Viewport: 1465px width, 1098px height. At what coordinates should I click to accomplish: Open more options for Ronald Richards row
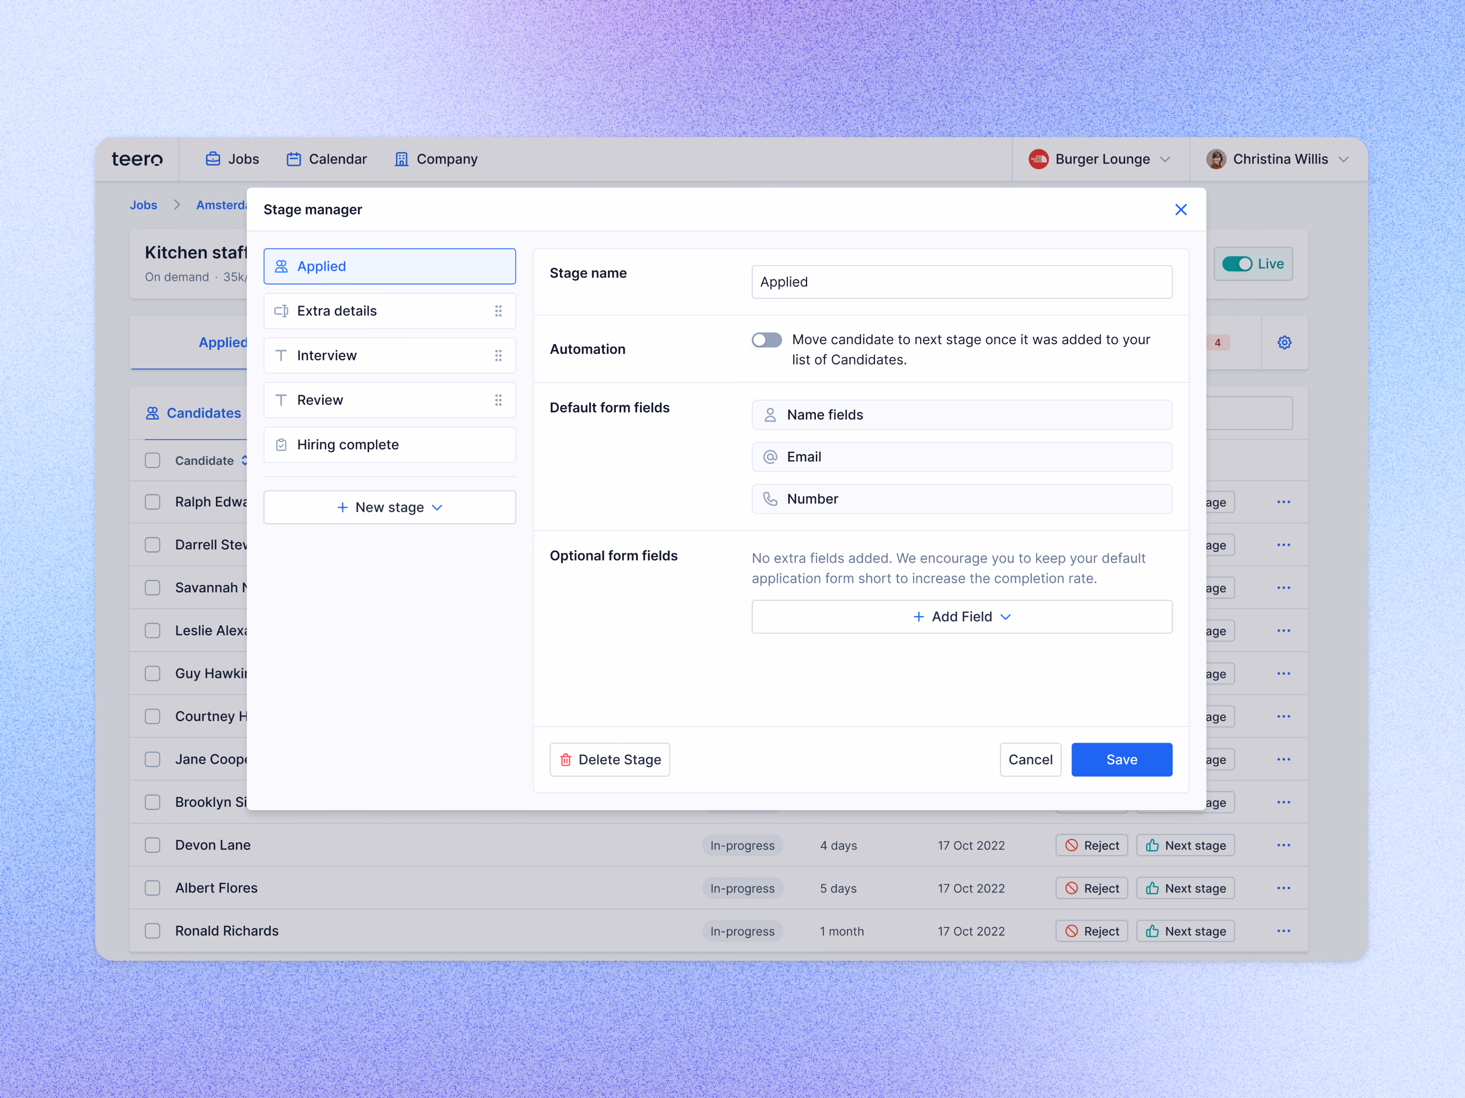pyautogui.click(x=1284, y=931)
